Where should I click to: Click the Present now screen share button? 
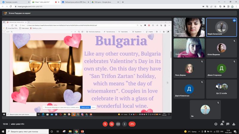point(118,124)
